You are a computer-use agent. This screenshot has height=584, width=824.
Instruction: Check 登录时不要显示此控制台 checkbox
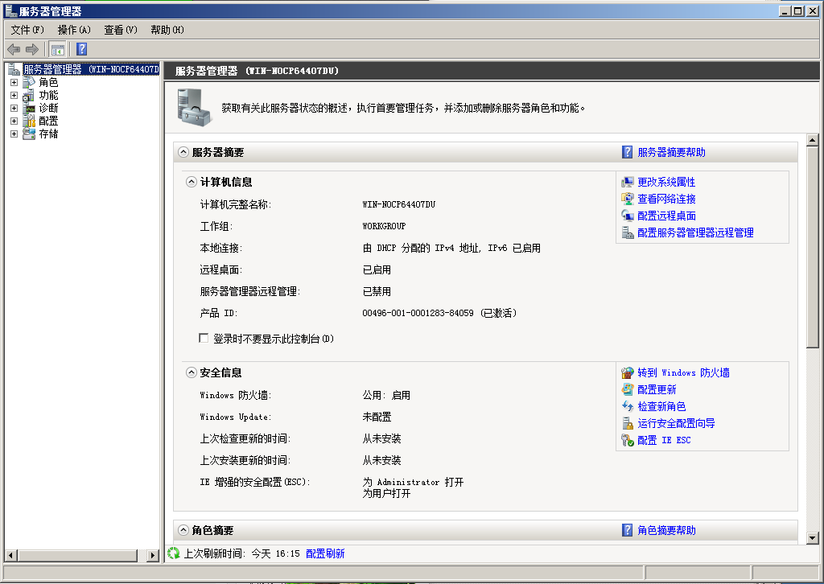pyautogui.click(x=204, y=338)
